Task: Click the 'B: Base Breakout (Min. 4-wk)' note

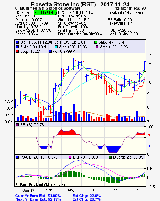Action: coord(40,185)
